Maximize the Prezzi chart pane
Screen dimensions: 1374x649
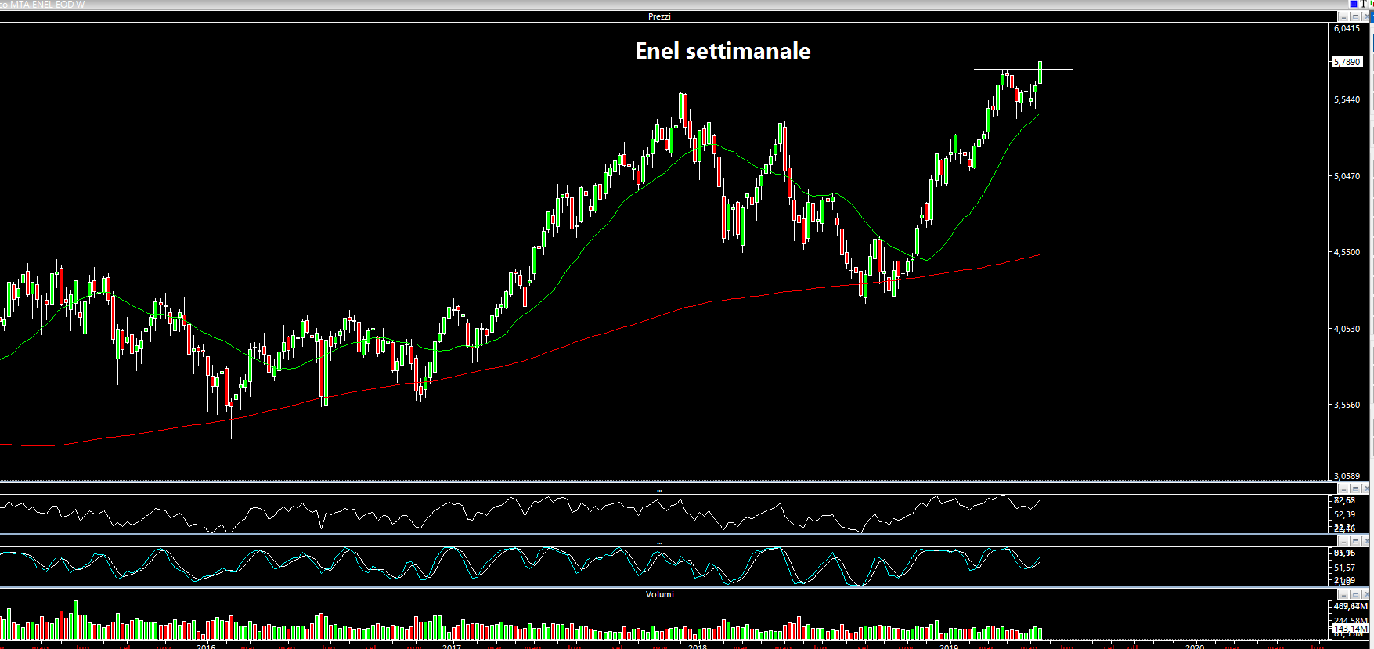1355,16
